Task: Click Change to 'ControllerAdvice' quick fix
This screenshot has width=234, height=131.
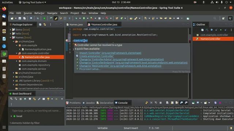Action: click(x=121, y=59)
